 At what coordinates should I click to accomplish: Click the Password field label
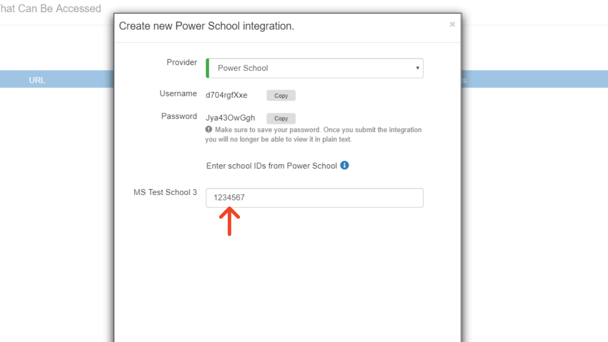click(x=179, y=116)
